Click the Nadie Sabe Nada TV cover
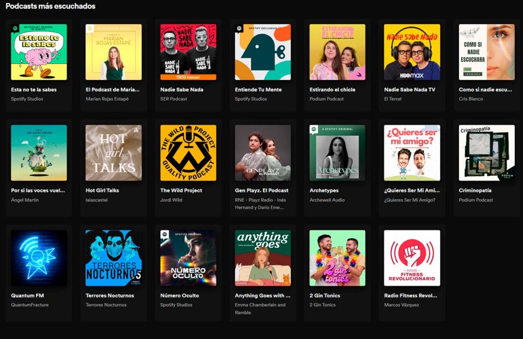The height and width of the screenshot is (339, 523). click(412, 52)
